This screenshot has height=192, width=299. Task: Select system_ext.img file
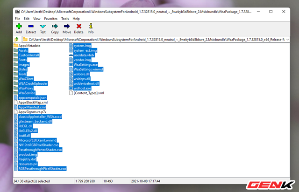click(83, 50)
